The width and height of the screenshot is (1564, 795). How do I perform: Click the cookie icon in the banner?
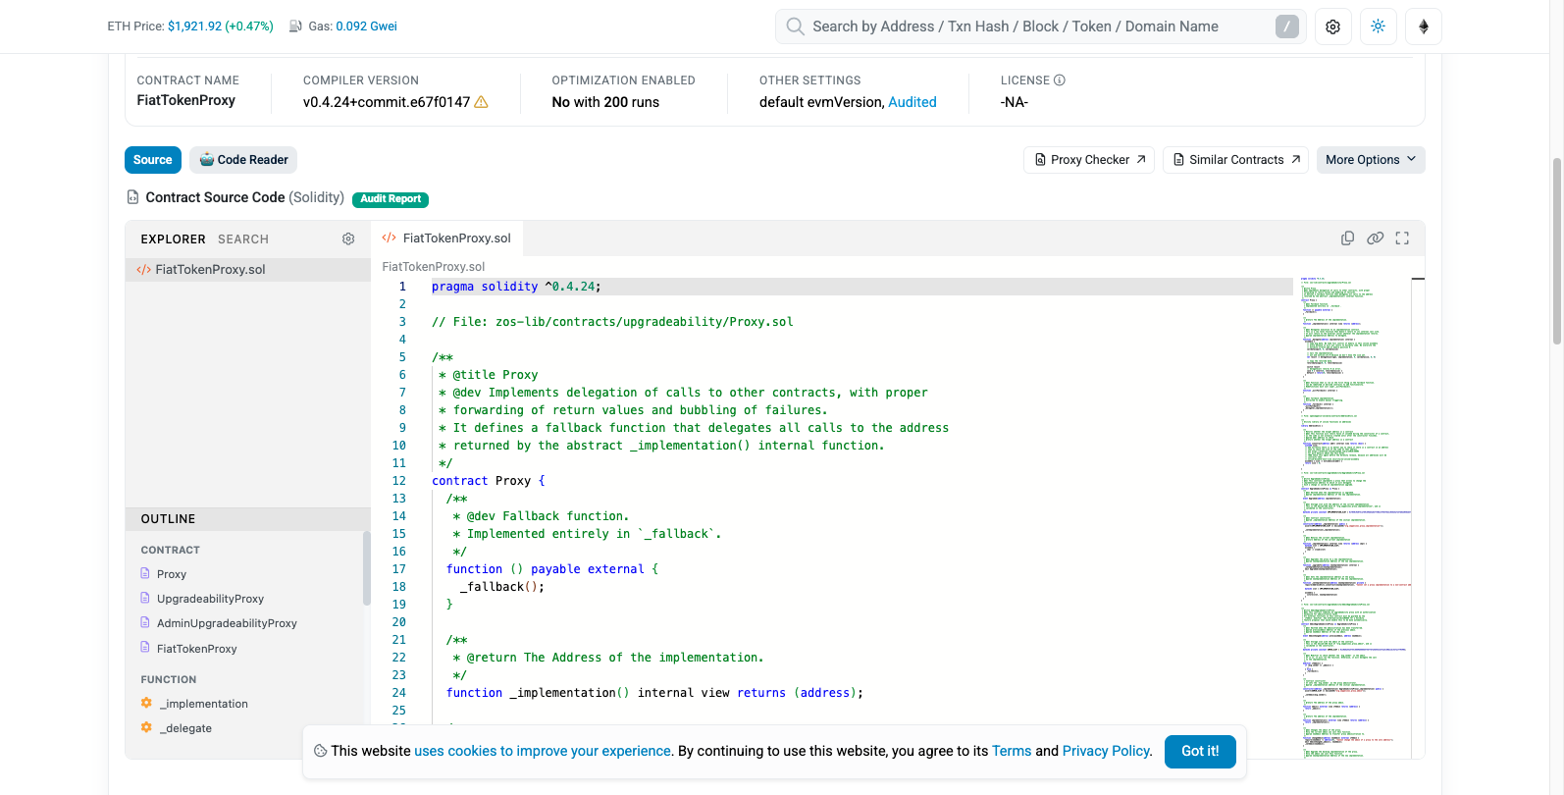point(320,751)
